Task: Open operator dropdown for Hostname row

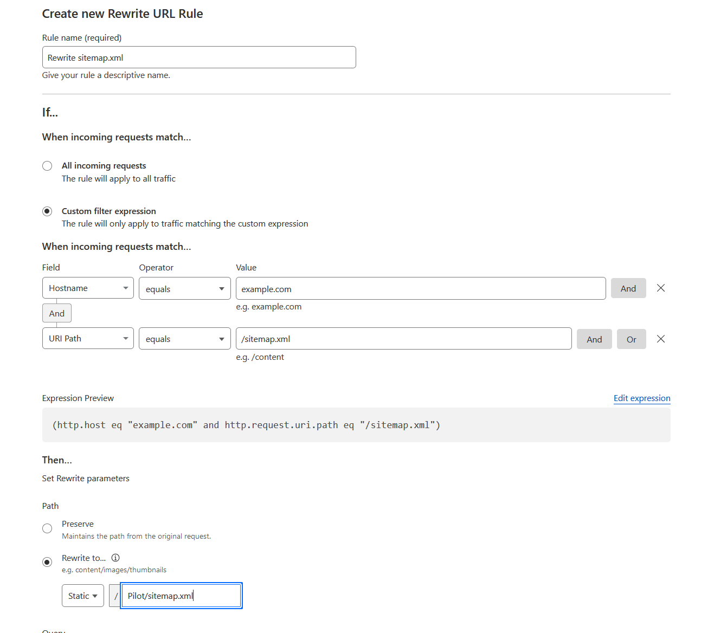Action: (x=184, y=289)
